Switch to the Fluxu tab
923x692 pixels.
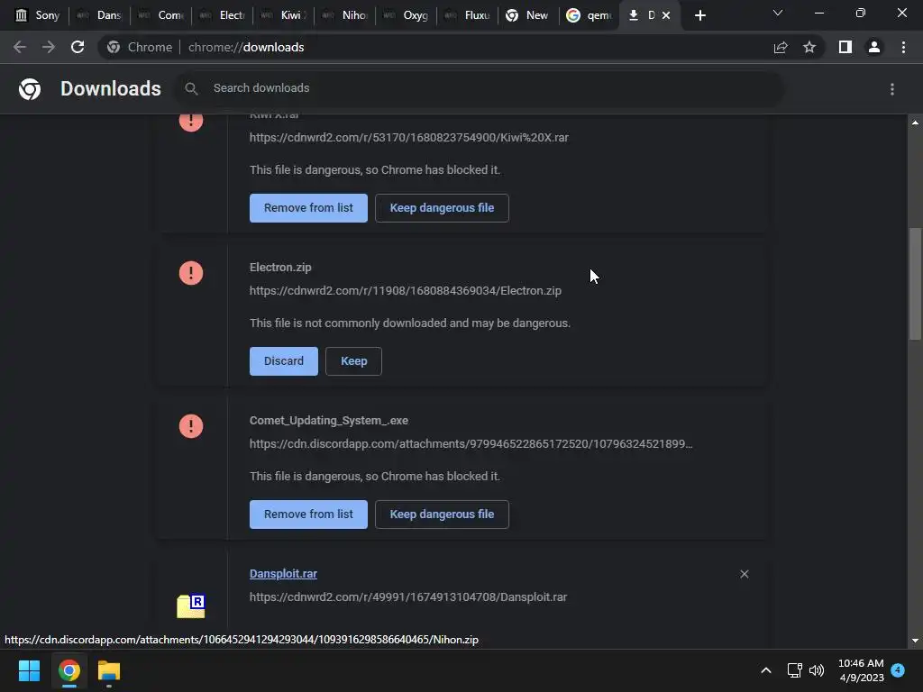468,15
